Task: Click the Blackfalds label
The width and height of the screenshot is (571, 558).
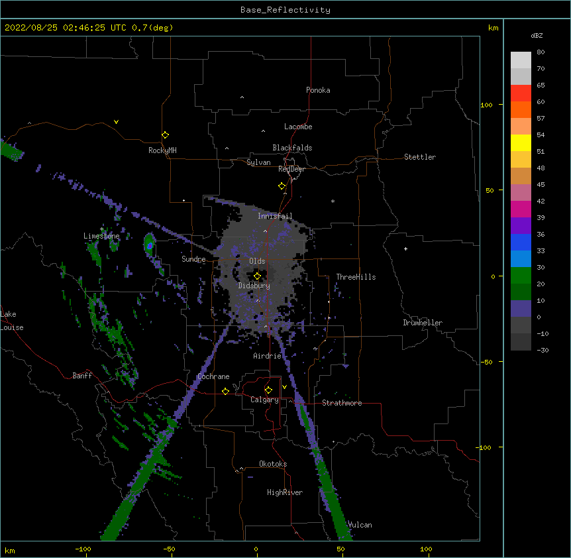Action: coord(292,148)
